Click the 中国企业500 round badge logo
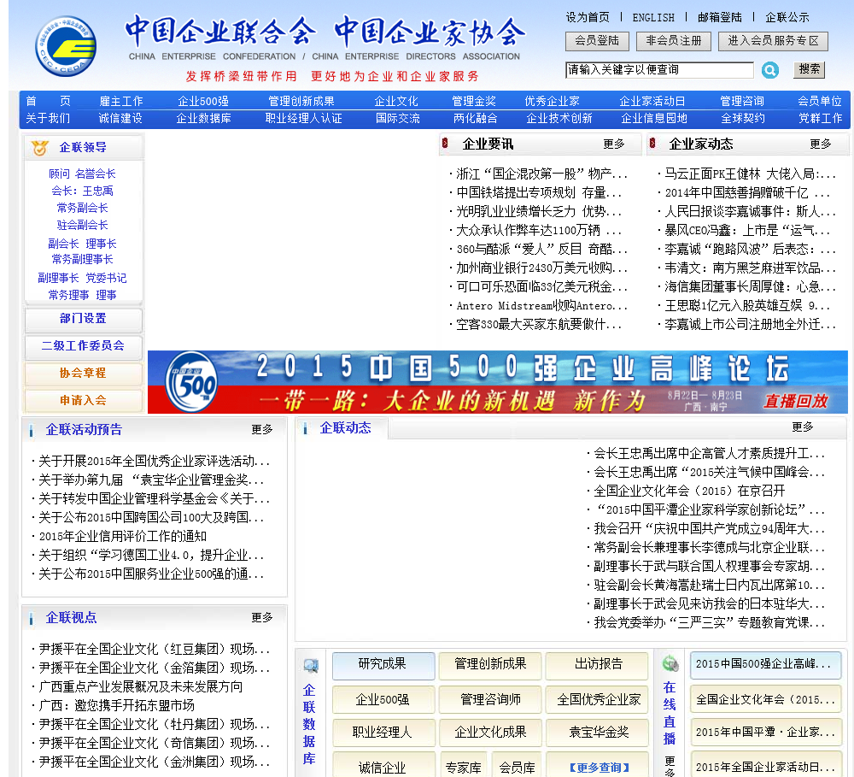The width and height of the screenshot is (854, 777). (191, 382)
